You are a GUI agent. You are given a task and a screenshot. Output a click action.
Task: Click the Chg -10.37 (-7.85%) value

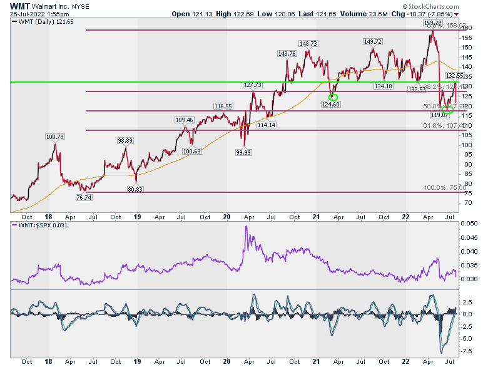(422, 14)
